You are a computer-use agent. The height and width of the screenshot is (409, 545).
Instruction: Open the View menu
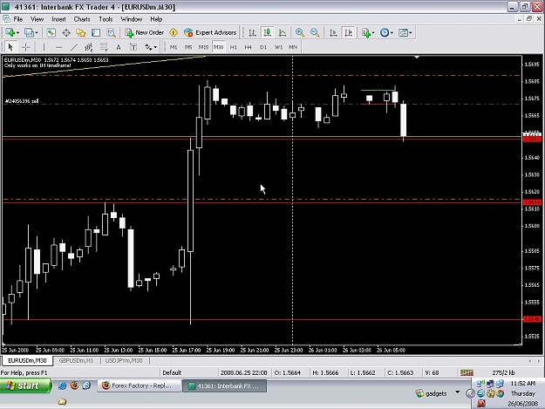(x=37, y=19)
